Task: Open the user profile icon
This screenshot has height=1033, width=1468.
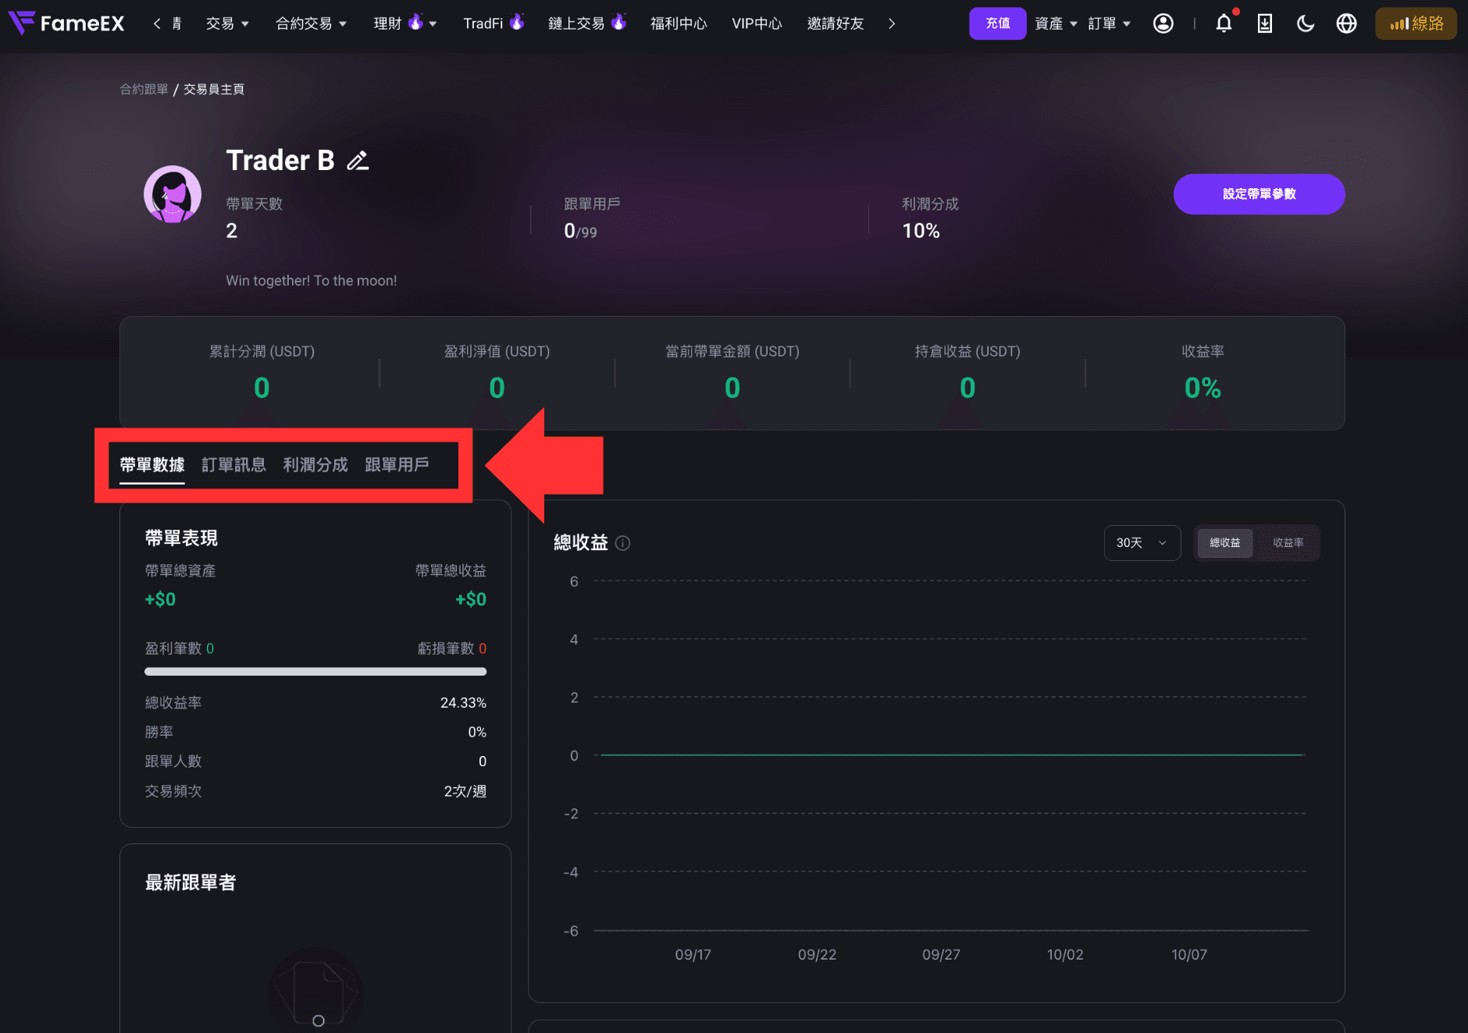Action: (x=1163, y=23)
